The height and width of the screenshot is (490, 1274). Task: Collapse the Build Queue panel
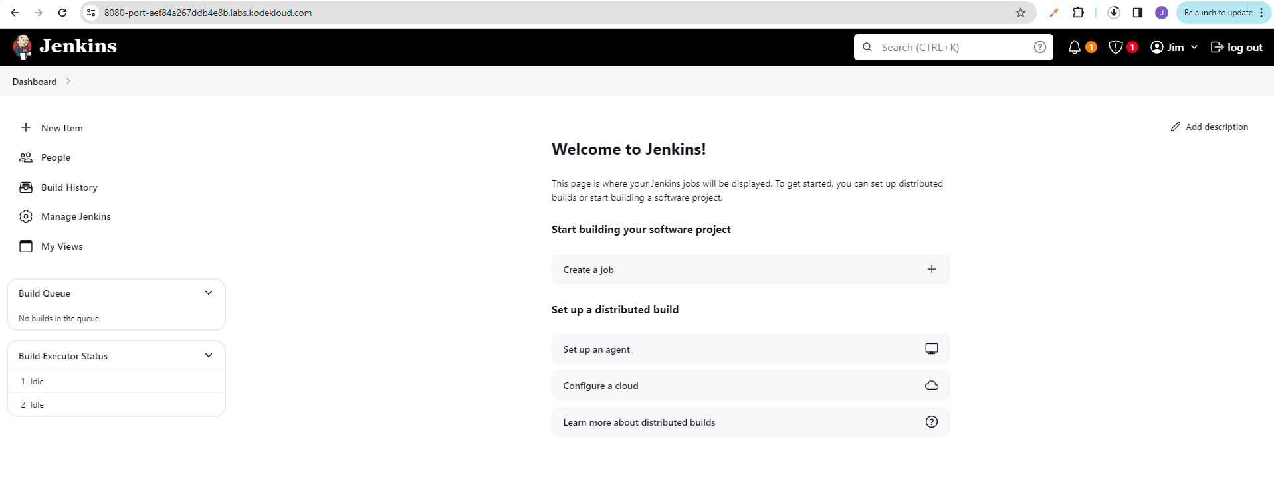[209, 293]
